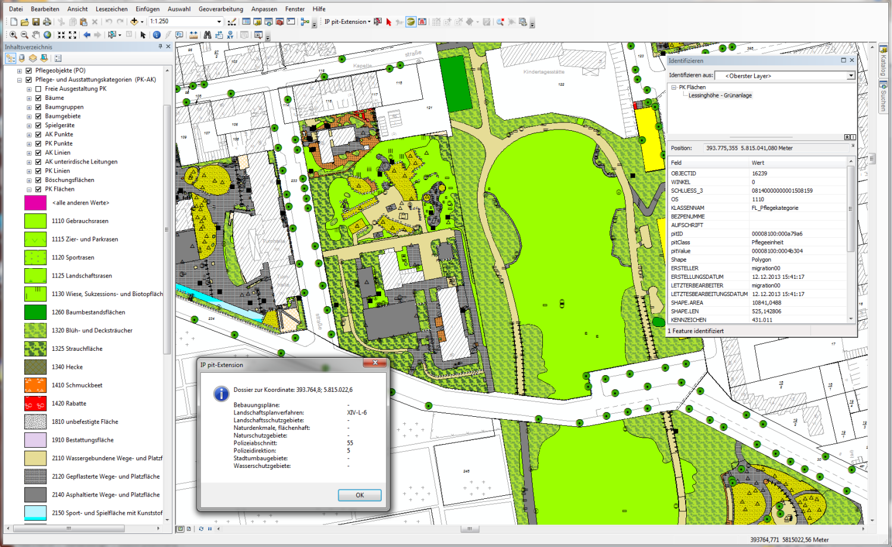Collapse Pflege- und Ausstattungskategorien group
This screenshot has width=892, height=547.
click(20, 80)
